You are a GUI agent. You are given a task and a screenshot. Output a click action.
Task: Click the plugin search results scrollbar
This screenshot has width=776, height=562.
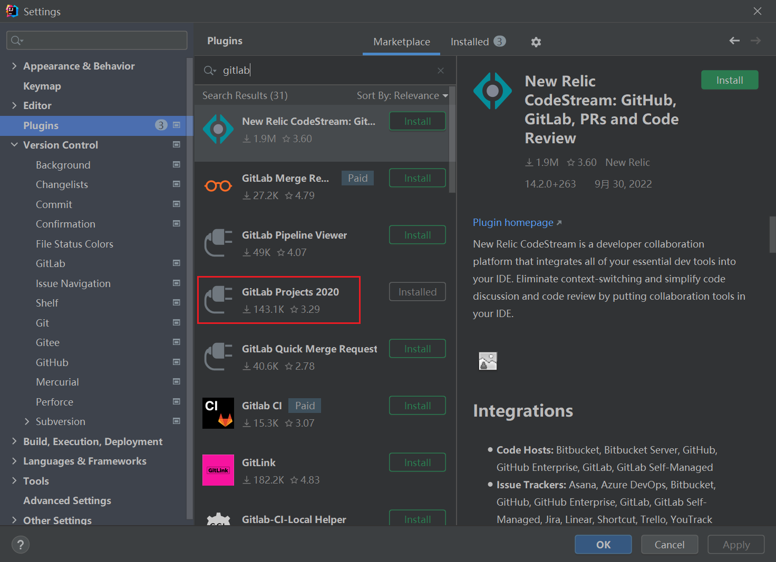[452, 140]
